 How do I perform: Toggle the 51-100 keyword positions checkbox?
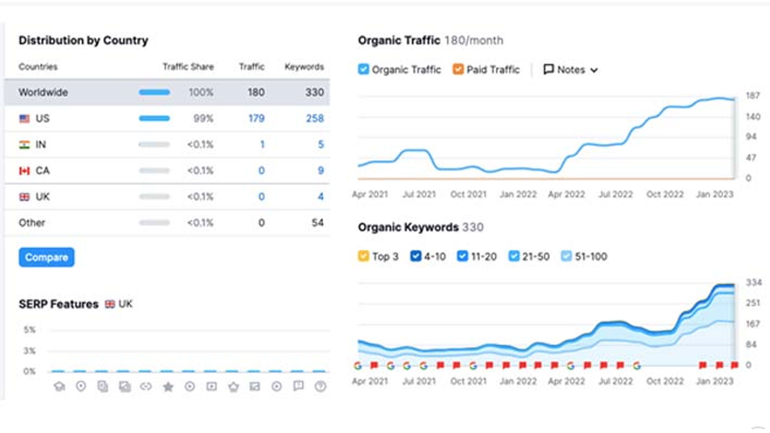coord(566,256)
